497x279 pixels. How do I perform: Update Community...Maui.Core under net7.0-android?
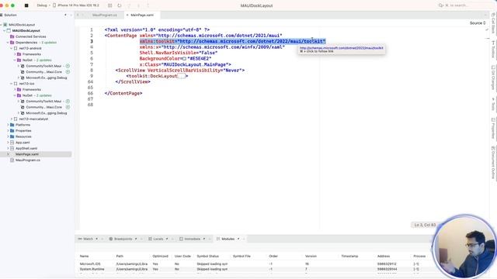click(68, 72)
